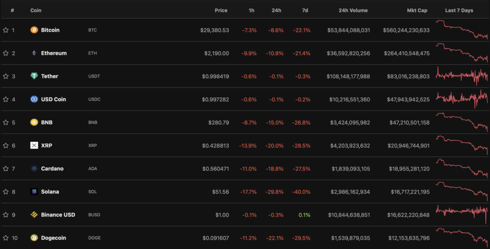Click the Tether green logo icon
This screenshot has width=490, height=249.
point(34,76)
